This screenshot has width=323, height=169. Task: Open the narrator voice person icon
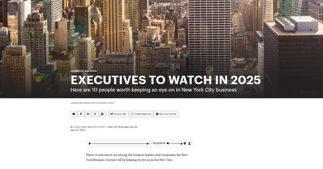click(x=189, y=143)
